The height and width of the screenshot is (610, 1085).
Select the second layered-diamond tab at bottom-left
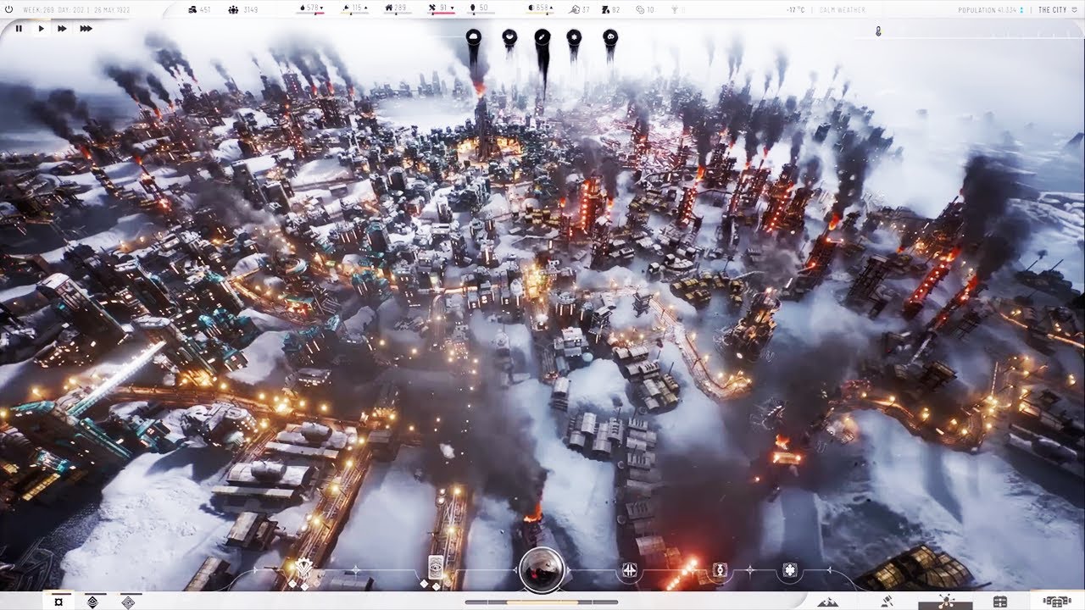point(92,602)
